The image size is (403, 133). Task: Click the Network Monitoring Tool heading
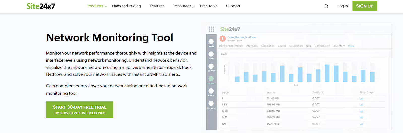(x=110, y=38)
